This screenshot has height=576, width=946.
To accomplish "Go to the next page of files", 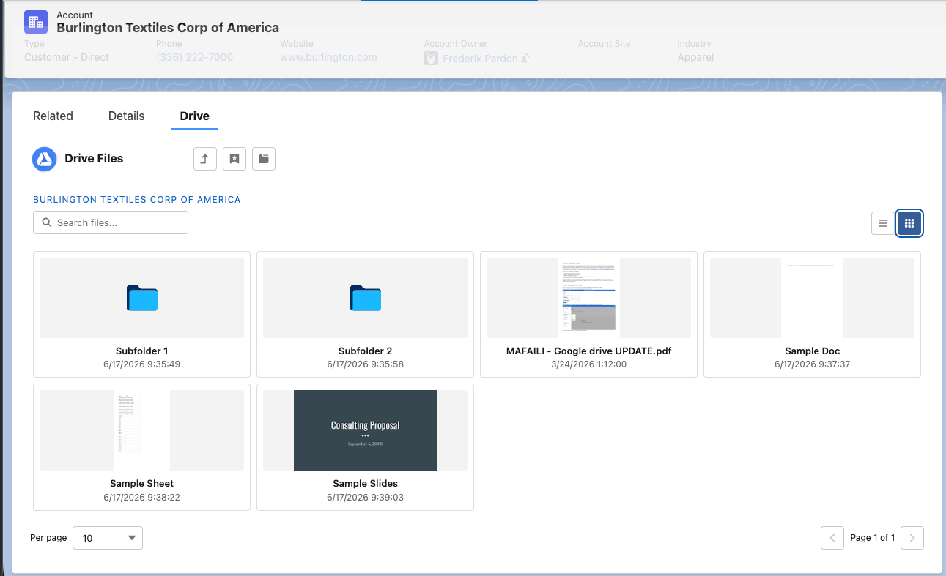I will [x=912, y=538].
